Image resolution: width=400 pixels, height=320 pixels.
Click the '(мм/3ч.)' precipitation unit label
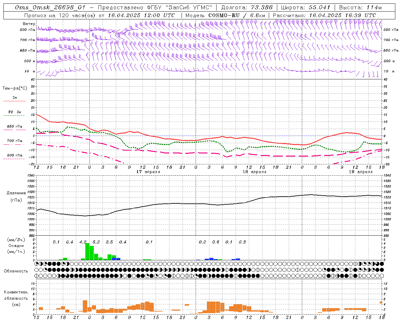pyautogui.click(x=16, y=240)
